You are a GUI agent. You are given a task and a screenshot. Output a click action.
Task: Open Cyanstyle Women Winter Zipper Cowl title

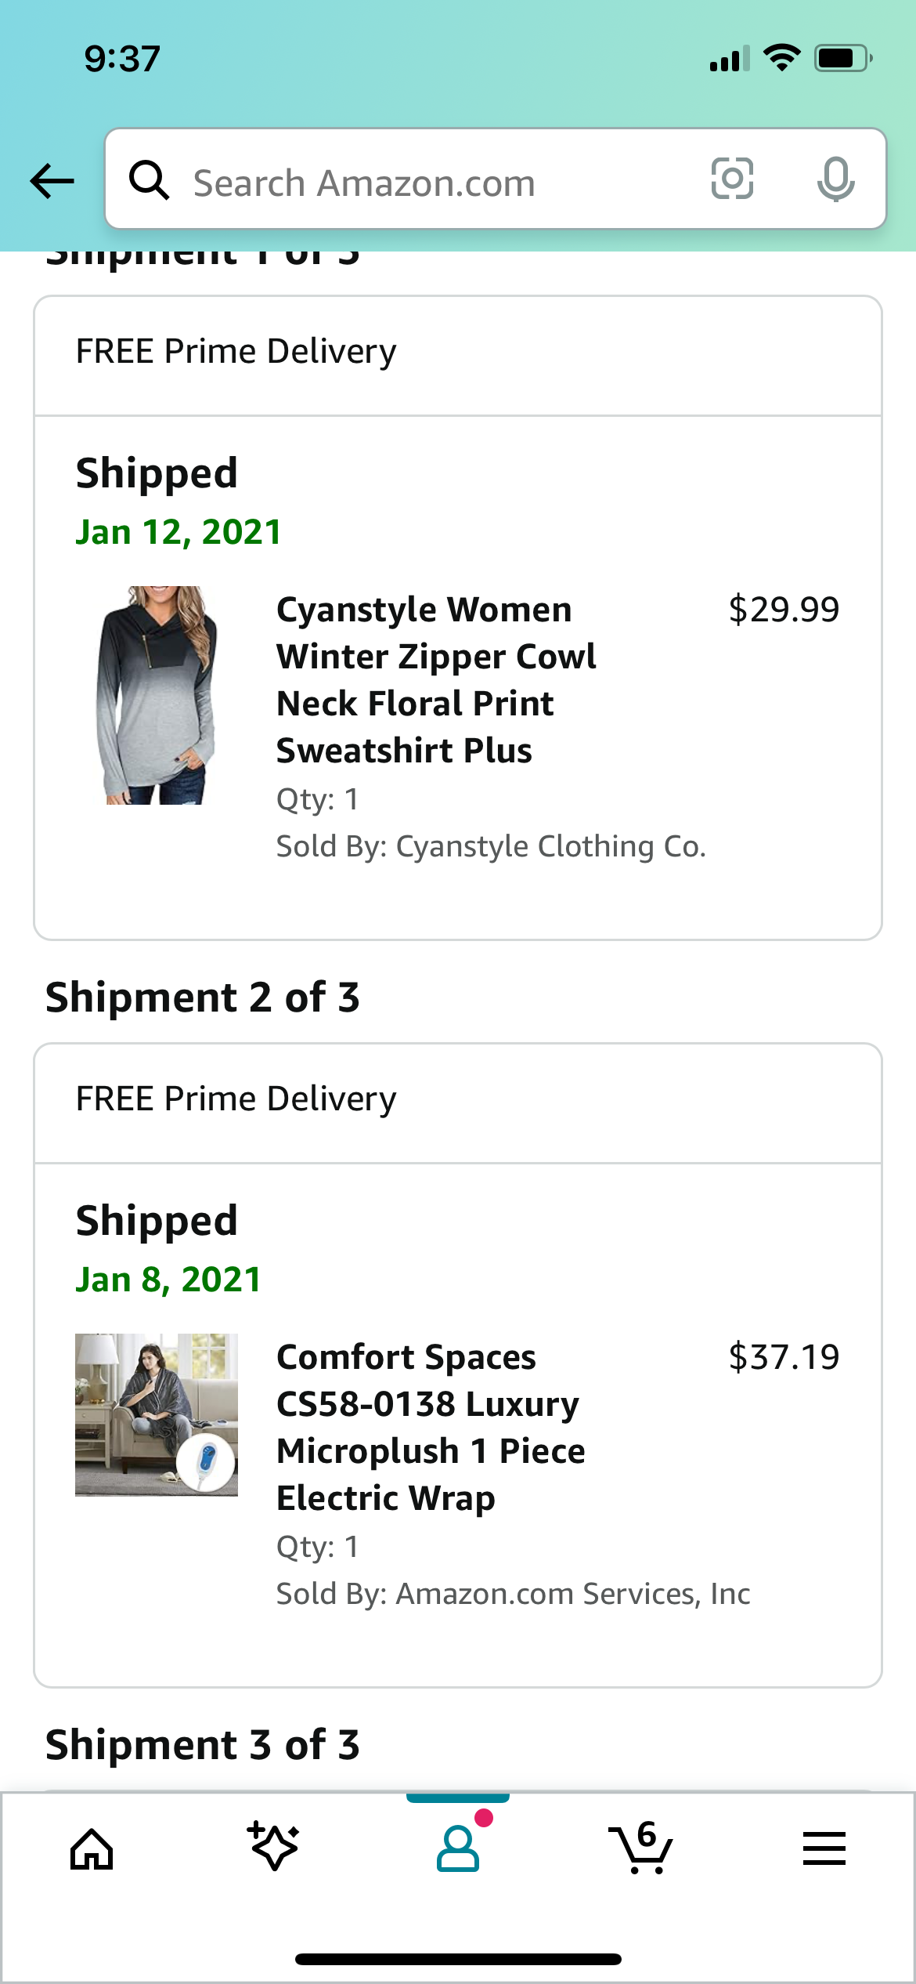(x=436, y=679)
